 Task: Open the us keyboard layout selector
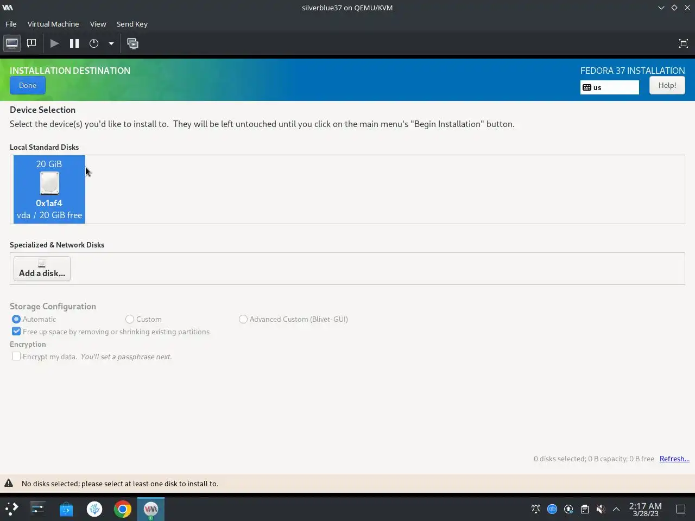click(609, 87)
